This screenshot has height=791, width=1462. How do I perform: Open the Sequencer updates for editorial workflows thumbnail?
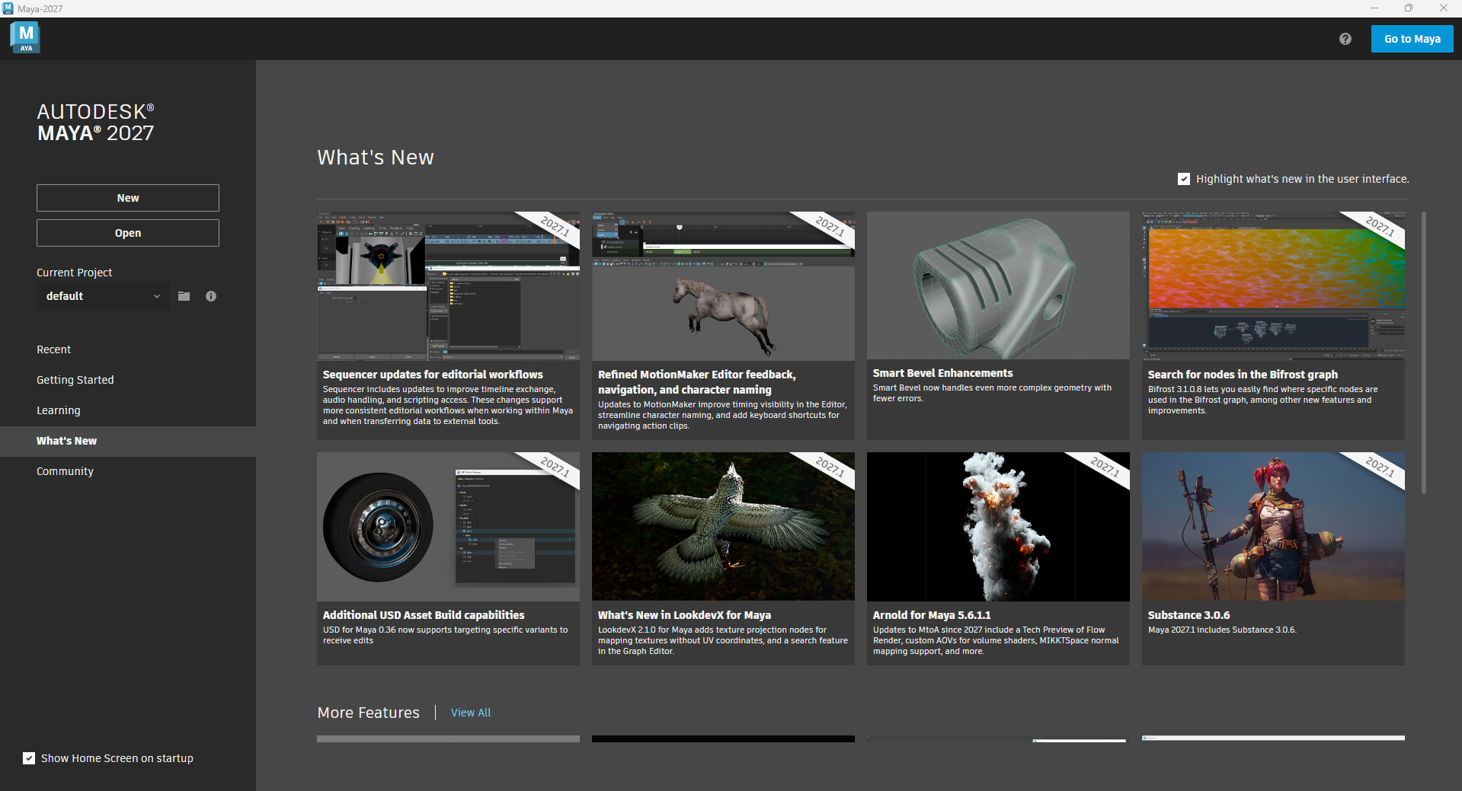click(x=448, y=285)
